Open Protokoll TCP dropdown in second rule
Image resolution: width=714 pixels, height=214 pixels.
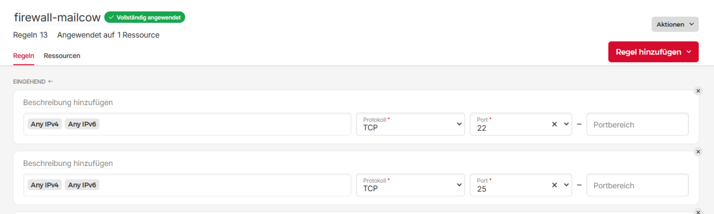[x=411, y=185]
